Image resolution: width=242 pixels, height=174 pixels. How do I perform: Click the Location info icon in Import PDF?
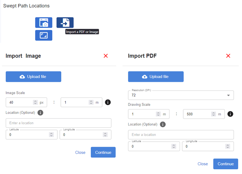pos(163,124)
